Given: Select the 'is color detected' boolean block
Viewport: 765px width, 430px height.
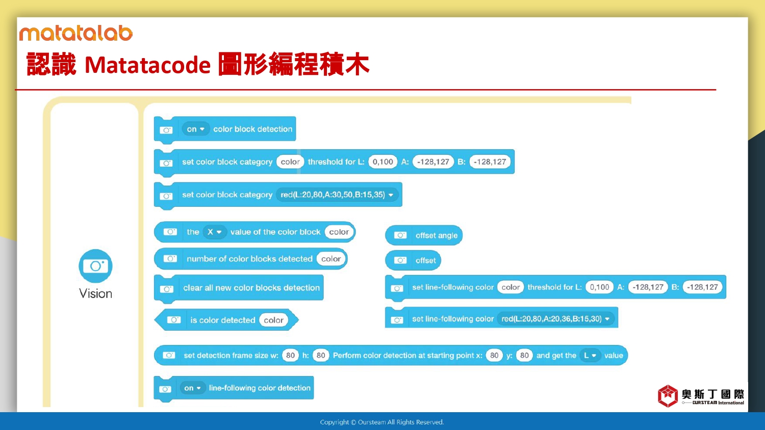Looking at the screenshot, I should click(x=226, y=320).
